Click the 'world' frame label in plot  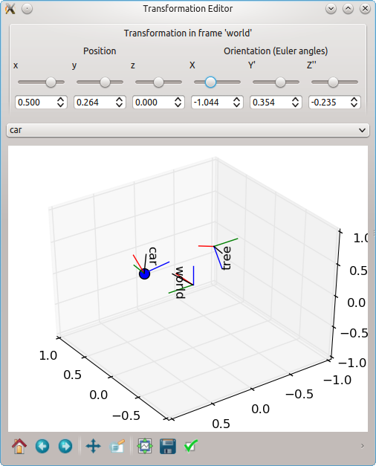180,282
